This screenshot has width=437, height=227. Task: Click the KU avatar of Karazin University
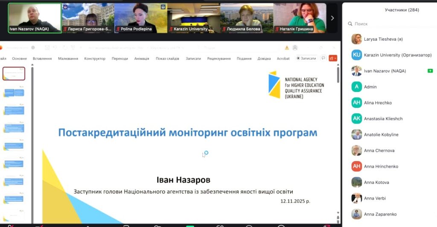pos(356,55)
